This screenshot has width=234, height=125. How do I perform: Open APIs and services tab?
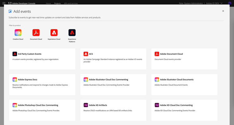[x=71, y=3]
